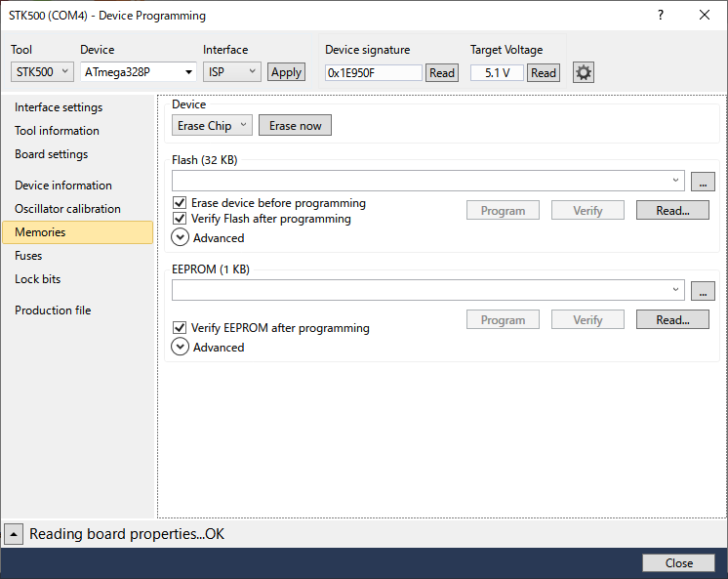Browse for EEPROM file with ellipsis button

click(x=703, y=290)
